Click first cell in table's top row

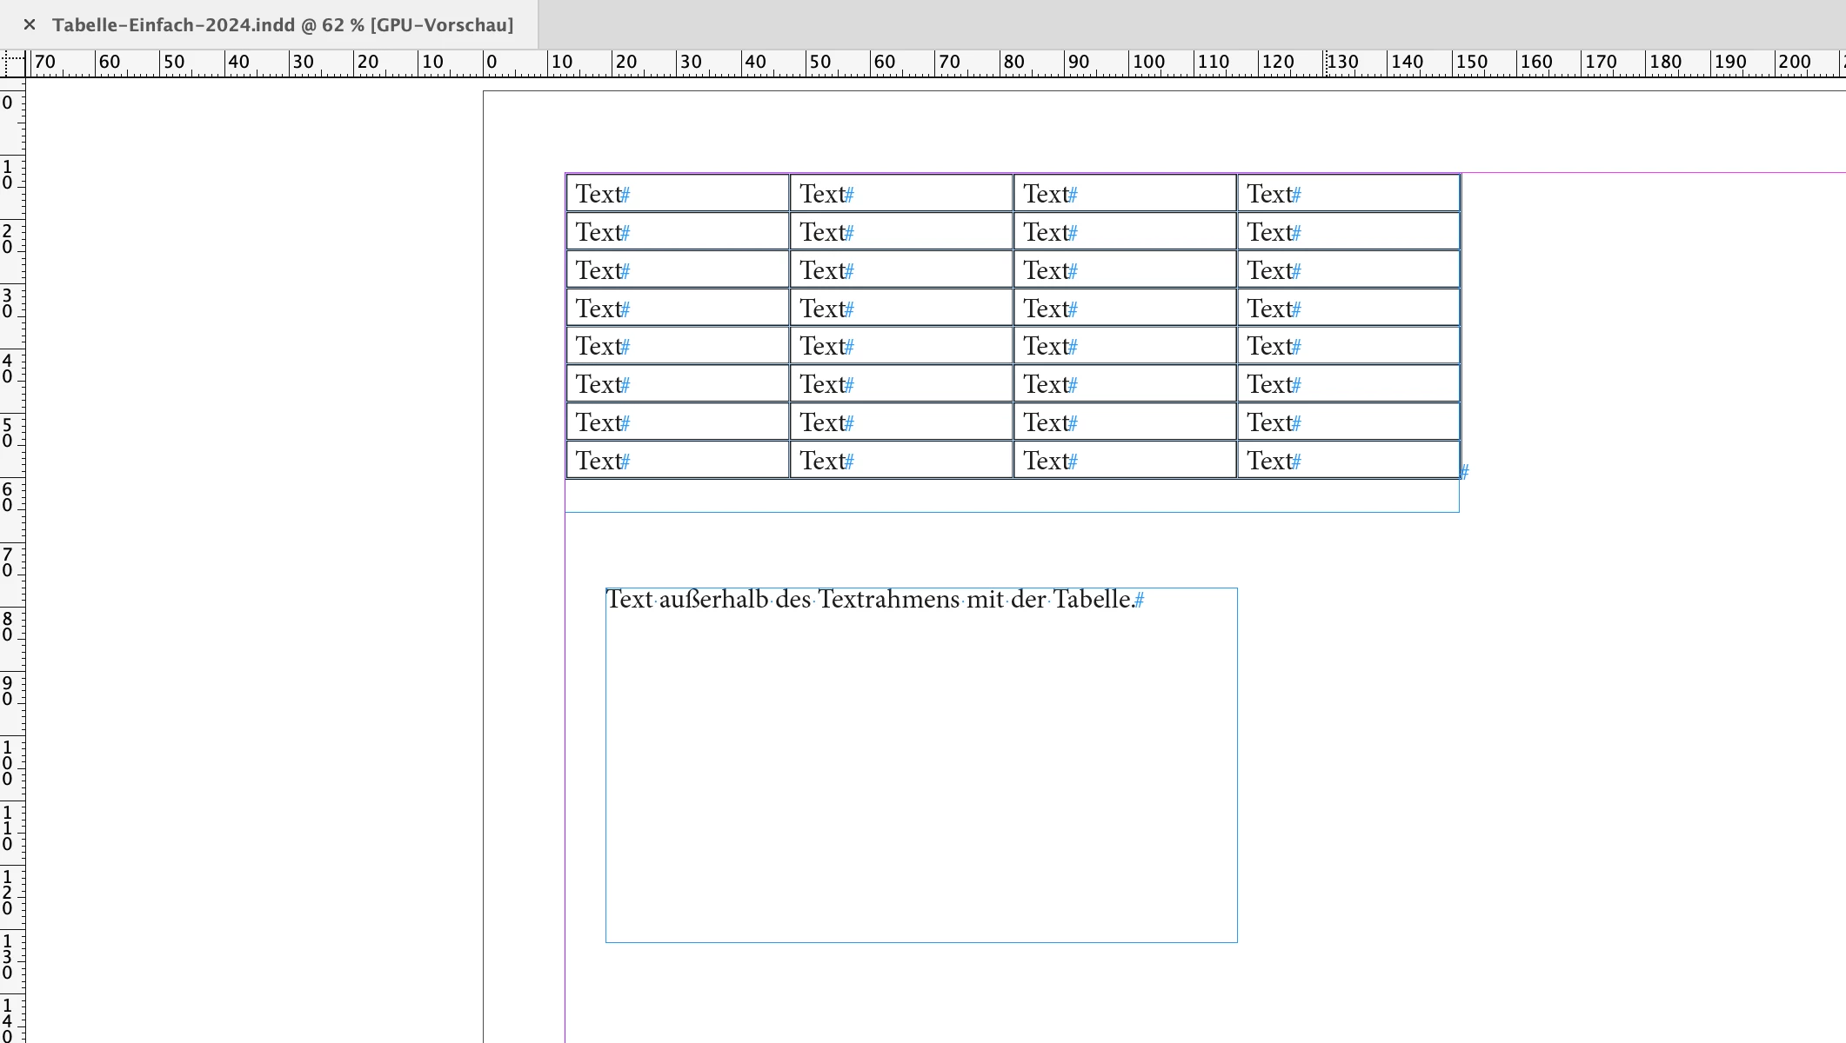(x=677, y=193)
